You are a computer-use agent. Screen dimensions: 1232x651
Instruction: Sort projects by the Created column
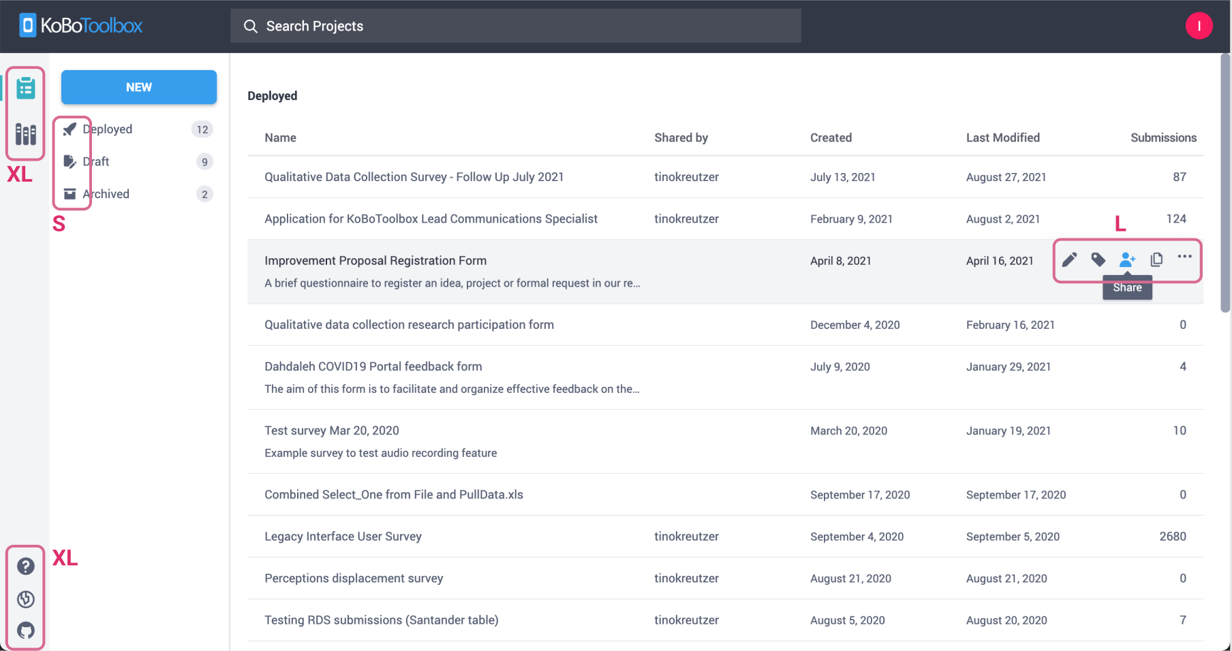pos(831,137)
